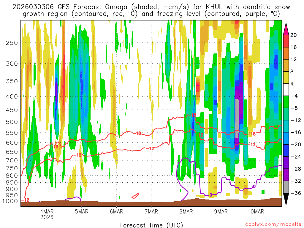Viewport: 304px width, 228px height.
Task: Click the Forecast Time (UTC) axis title
Action: coord(151,225)
